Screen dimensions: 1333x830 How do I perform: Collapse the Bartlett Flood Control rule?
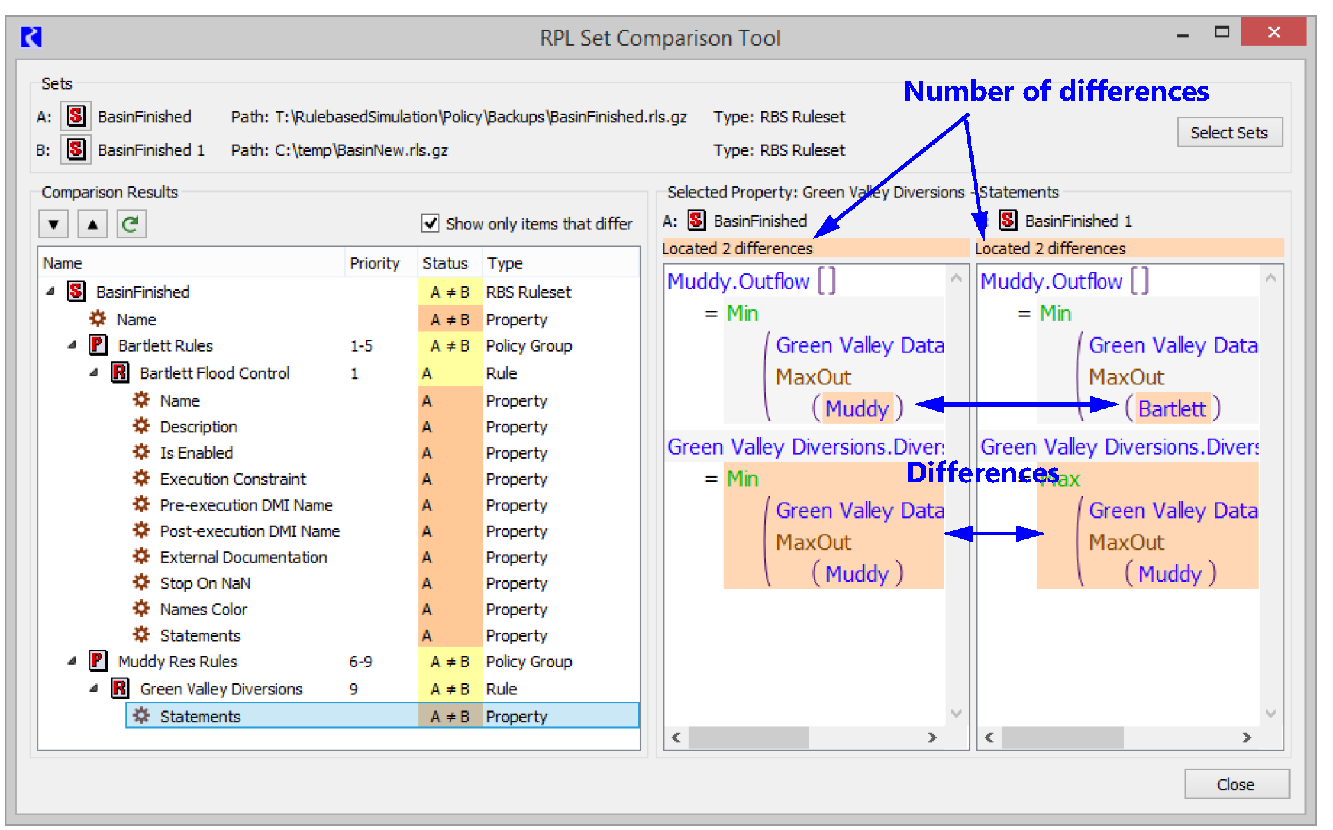point(94,373)
